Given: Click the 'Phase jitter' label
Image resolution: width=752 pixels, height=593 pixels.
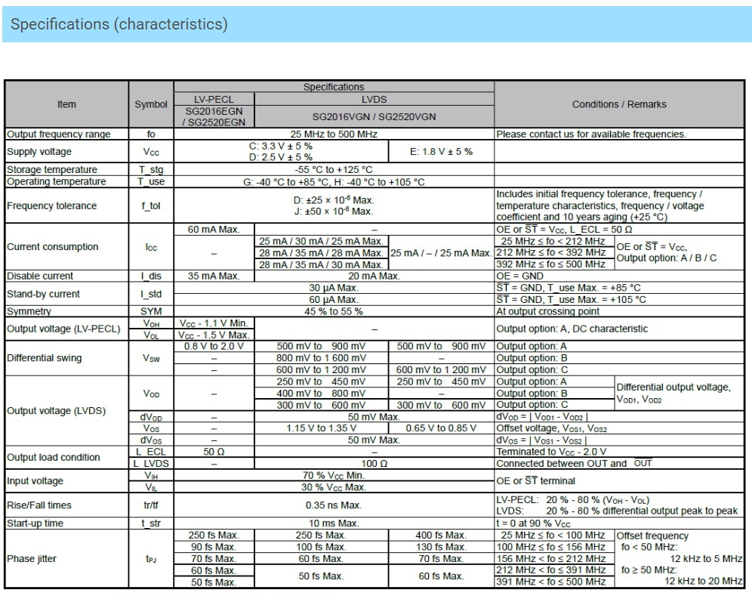Looking at the screenshot, I should 31,559.
